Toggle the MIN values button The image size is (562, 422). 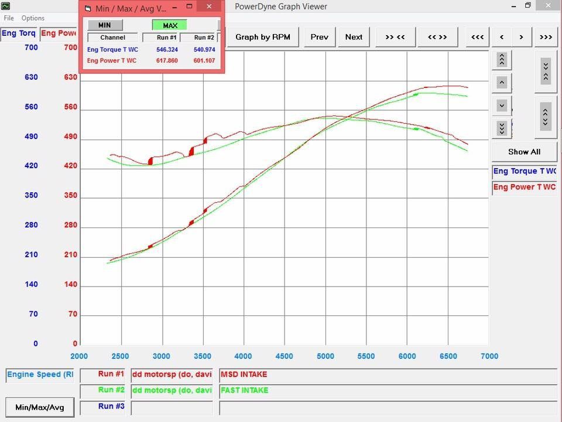click(105, 25)
